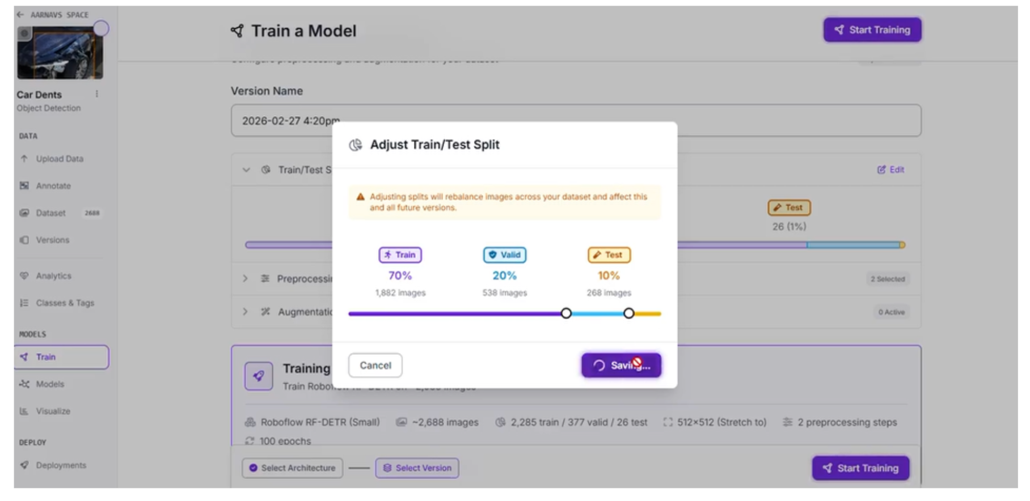
Task: Click the Visualize chart icon
Action: [x=24, y=411]
